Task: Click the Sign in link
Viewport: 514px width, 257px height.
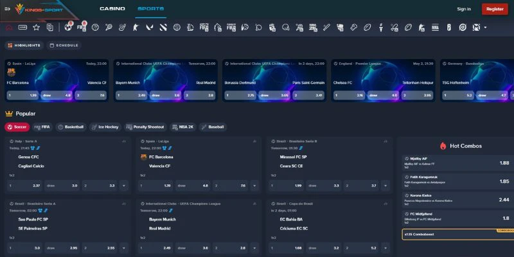Action: pos(464,9)
